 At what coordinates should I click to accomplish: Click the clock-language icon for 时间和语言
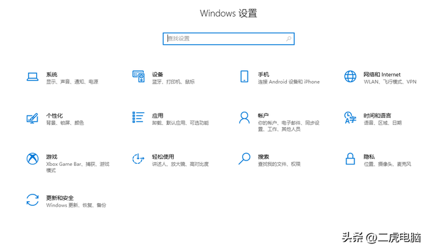click(x=350, y=118)
